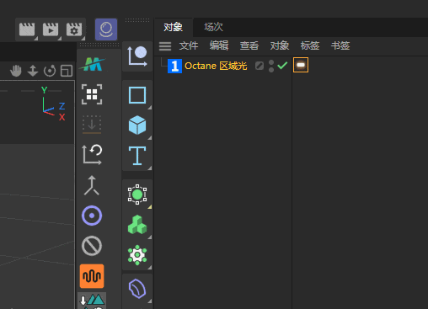Click the axis with sphere coordinate icon
The width and height of the screenshot is (428, 309).
[x=137, y=56]
